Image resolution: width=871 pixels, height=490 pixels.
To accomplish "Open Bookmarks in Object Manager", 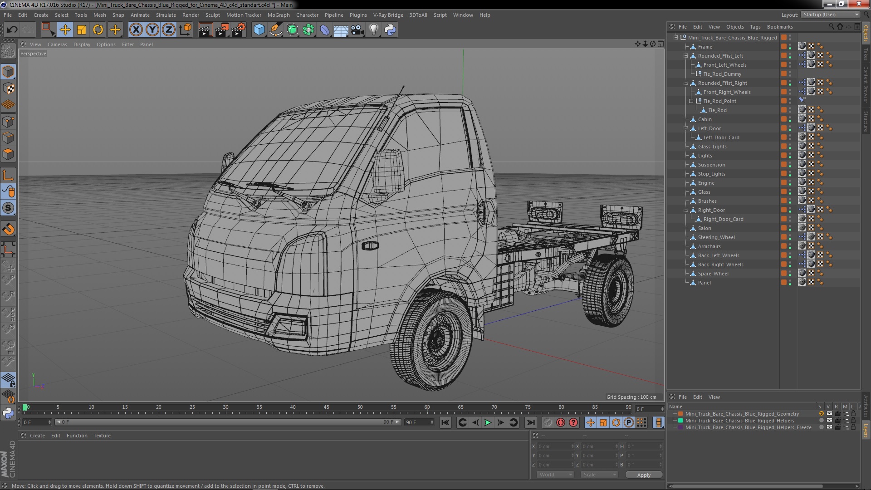I will tap(779, 27).
